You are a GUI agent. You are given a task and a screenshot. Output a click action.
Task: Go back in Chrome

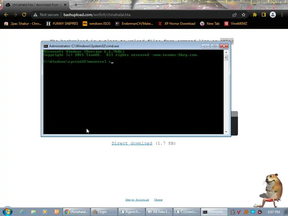(6, 15)
